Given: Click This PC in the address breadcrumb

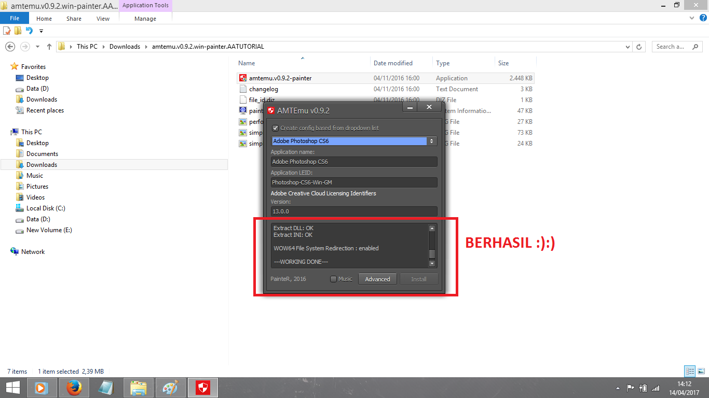Looking at the screenshot, I should pyautogui.click(x=87, y=47).
